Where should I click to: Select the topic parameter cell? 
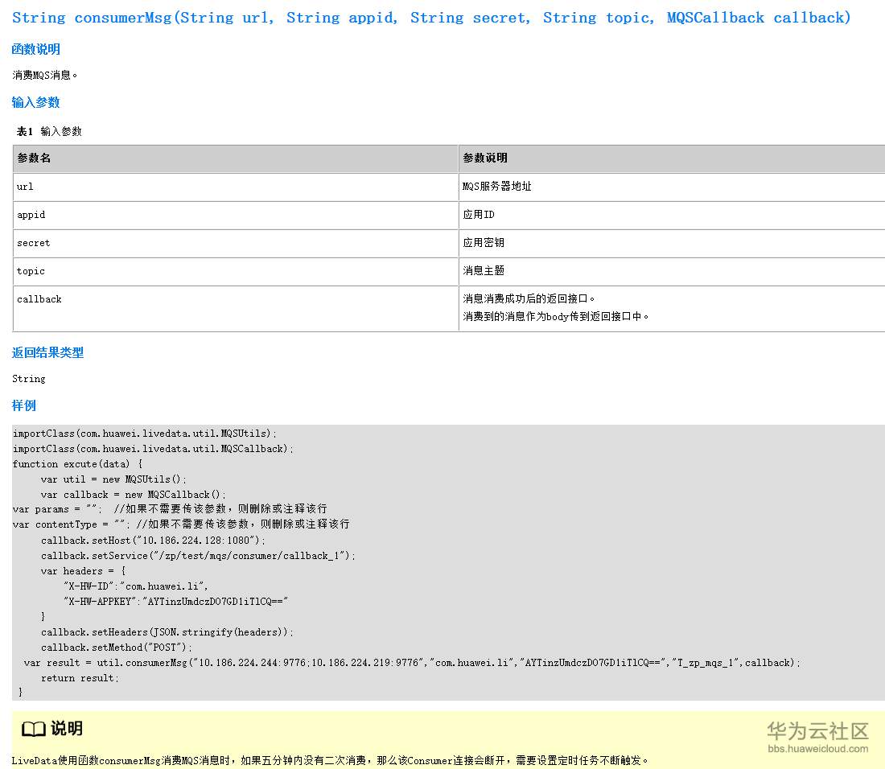point(236,271)
